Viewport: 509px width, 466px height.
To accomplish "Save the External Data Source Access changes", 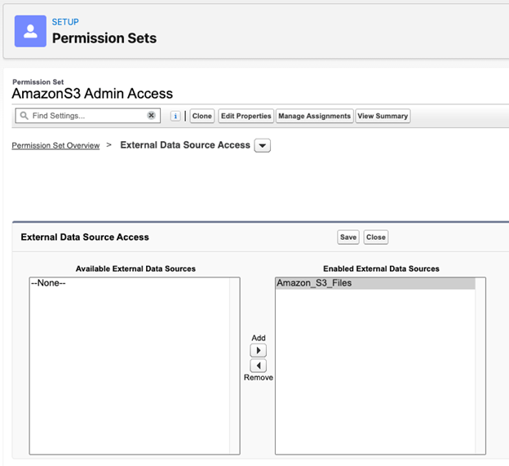I will click(x=348, y=237).
